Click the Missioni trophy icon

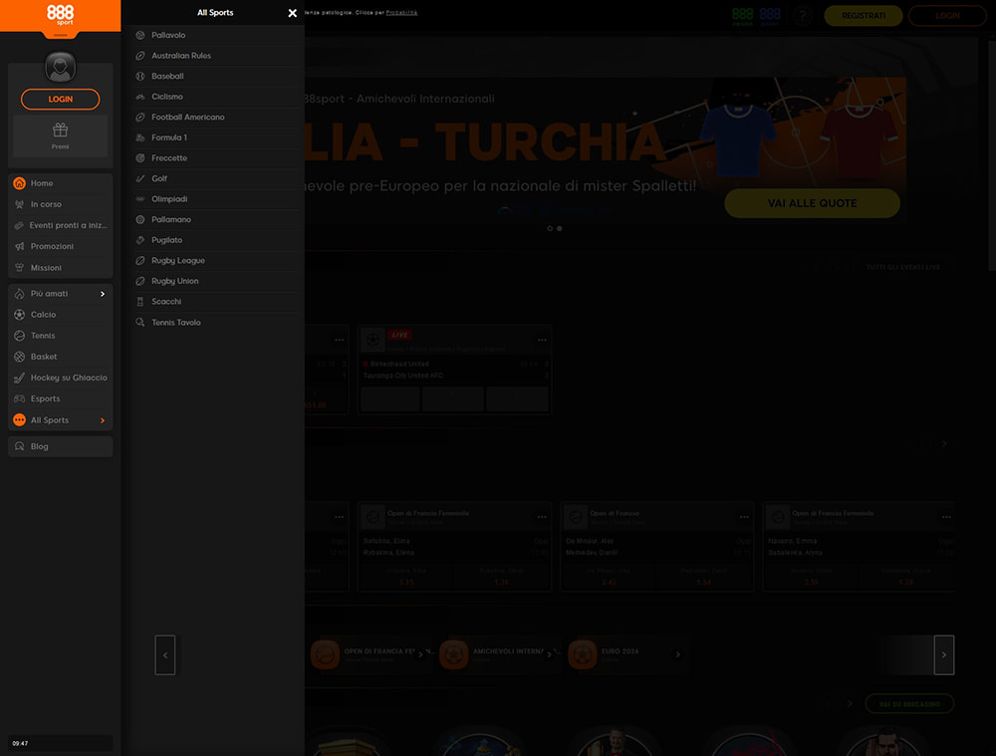[x=19, y=268]
